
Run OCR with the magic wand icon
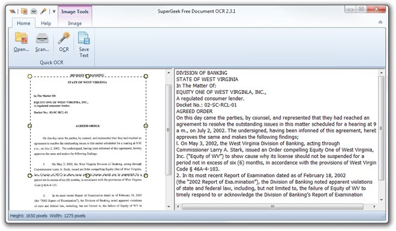(64, 38)
